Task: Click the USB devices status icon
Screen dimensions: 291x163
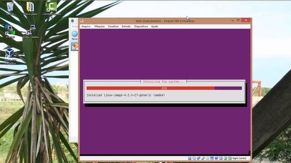Action: click(203, 158)
